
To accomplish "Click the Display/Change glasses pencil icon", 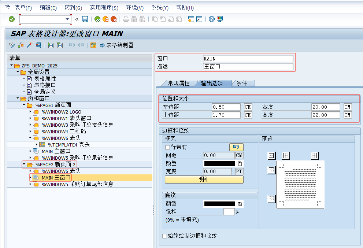I will (x=12, y=45).
